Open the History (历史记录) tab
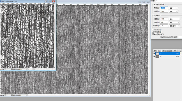 point(170,51)
